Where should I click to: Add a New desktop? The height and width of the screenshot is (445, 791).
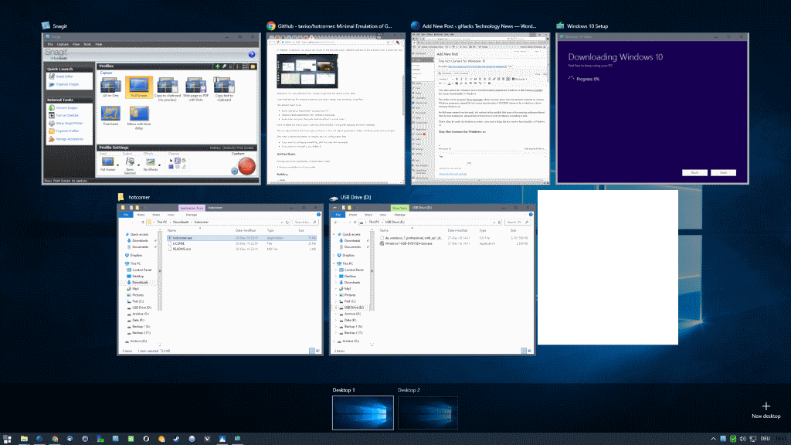(766, 410)
